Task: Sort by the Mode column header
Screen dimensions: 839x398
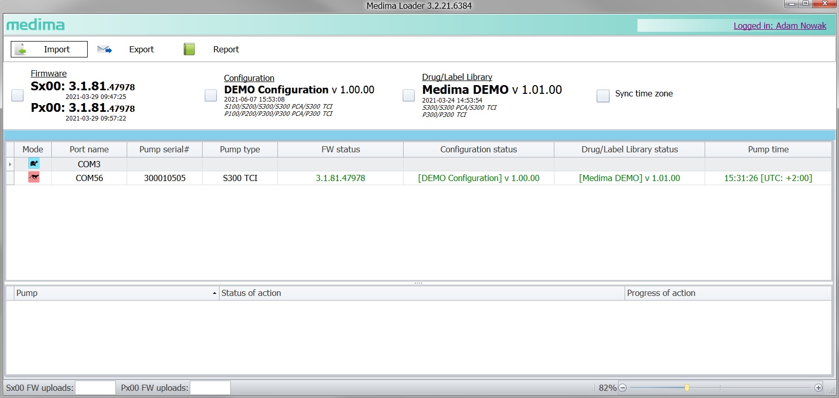Action: 33,149
